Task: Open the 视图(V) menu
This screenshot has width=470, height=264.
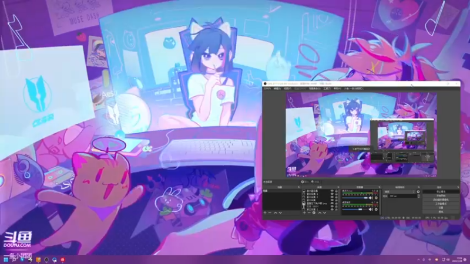Action: coord(287,89)
